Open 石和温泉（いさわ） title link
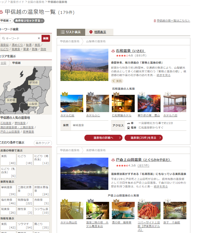Screen dimensions: 197x233 coord(131,51)
